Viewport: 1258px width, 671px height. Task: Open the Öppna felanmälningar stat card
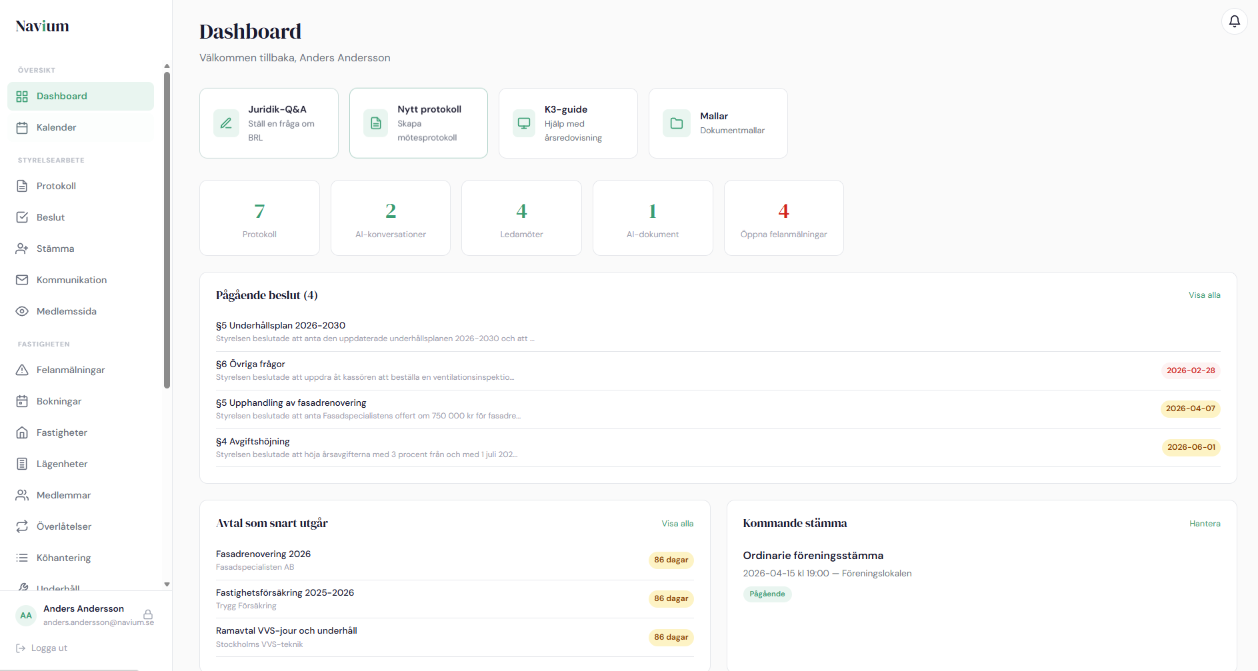(x=783, y=218)
